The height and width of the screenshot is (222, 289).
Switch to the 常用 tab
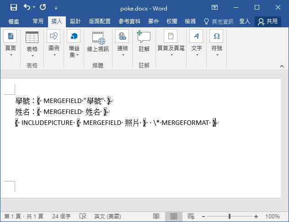tap(38, 21)
